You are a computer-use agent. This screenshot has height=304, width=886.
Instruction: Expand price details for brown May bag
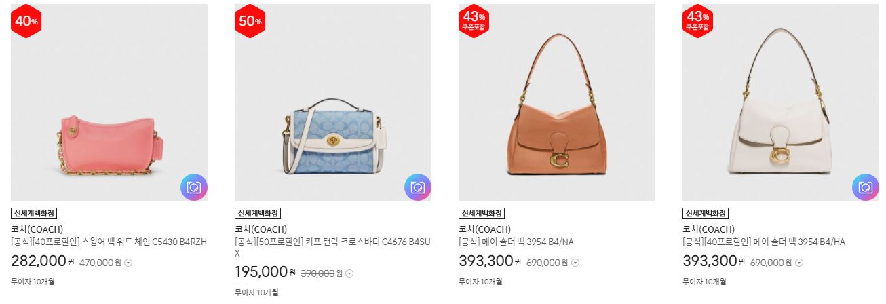pyautogui.click(x=576, y=262)
